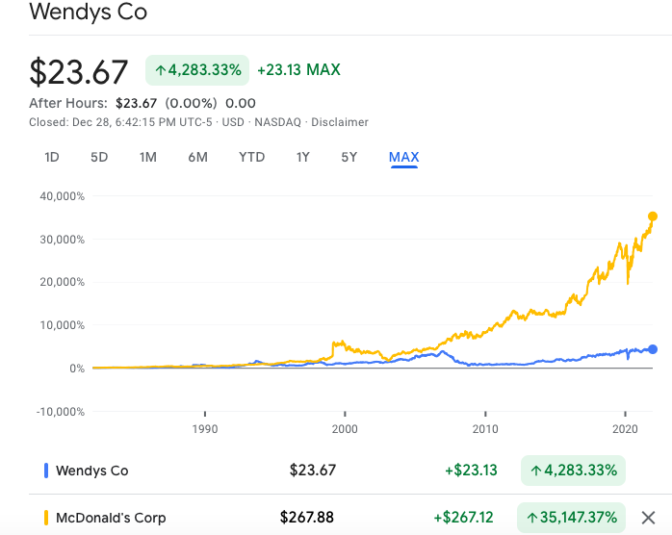Click the 35,147.37% gain badge for McDonald's

coord(571,518)
